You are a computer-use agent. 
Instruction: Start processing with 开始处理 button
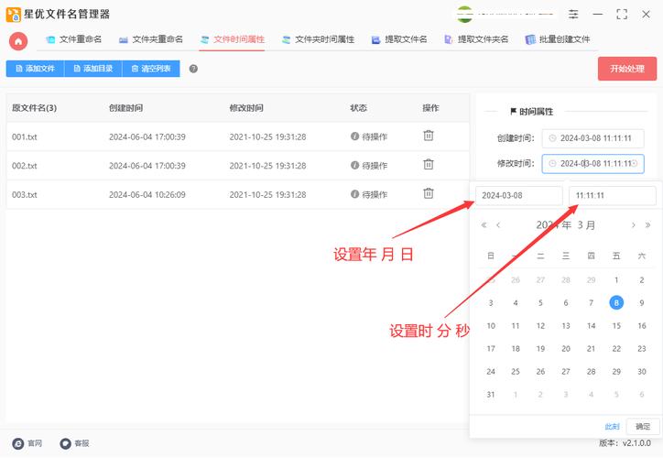(627, 69)
